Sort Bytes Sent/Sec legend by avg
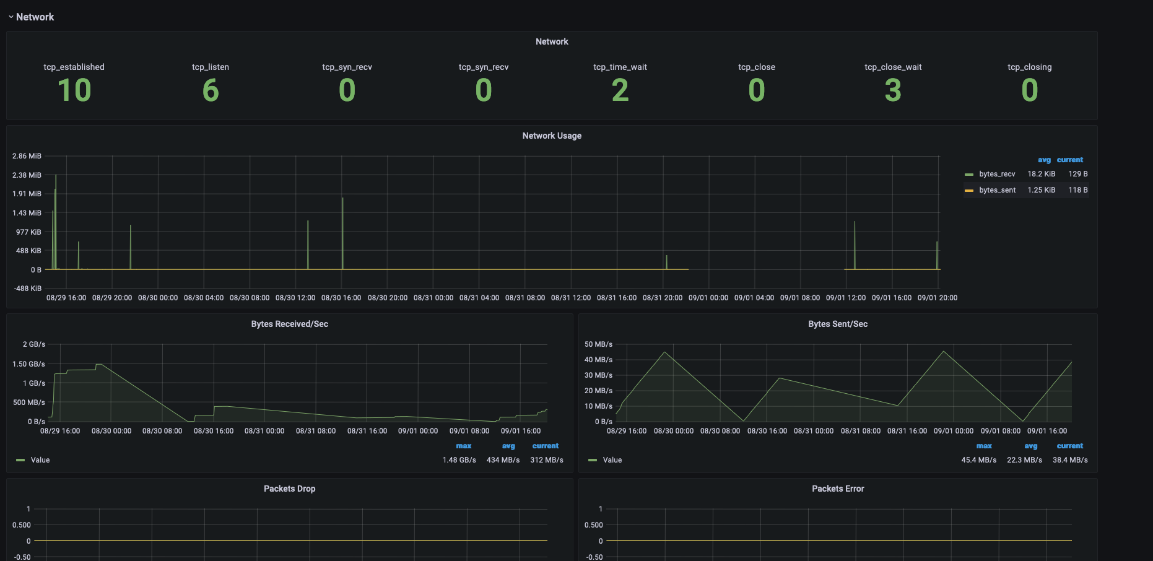The height and width of the screenshot is (561, 1153). pos(1030,446)
